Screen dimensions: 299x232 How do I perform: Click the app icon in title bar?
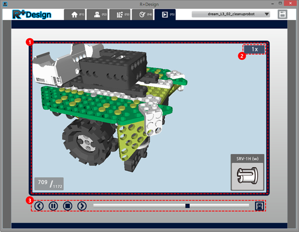[x=4, y=3]
